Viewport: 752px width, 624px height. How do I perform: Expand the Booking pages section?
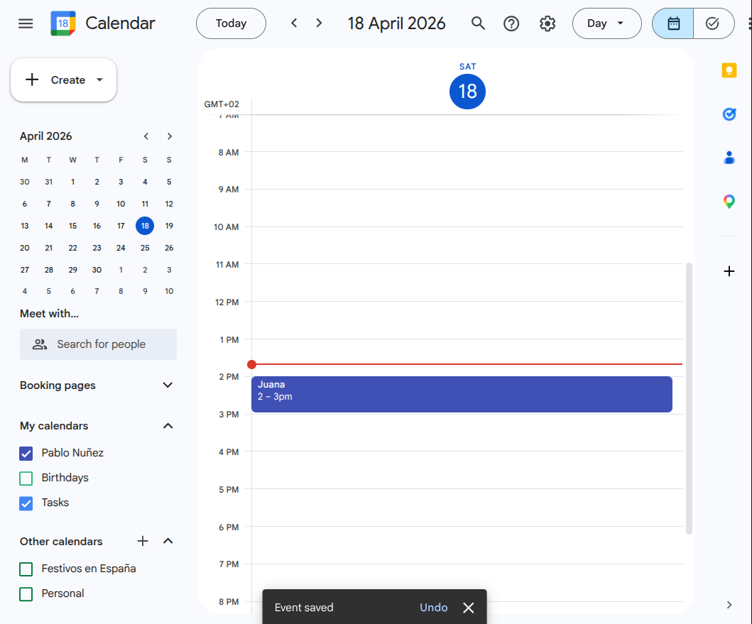click(168, 385)
